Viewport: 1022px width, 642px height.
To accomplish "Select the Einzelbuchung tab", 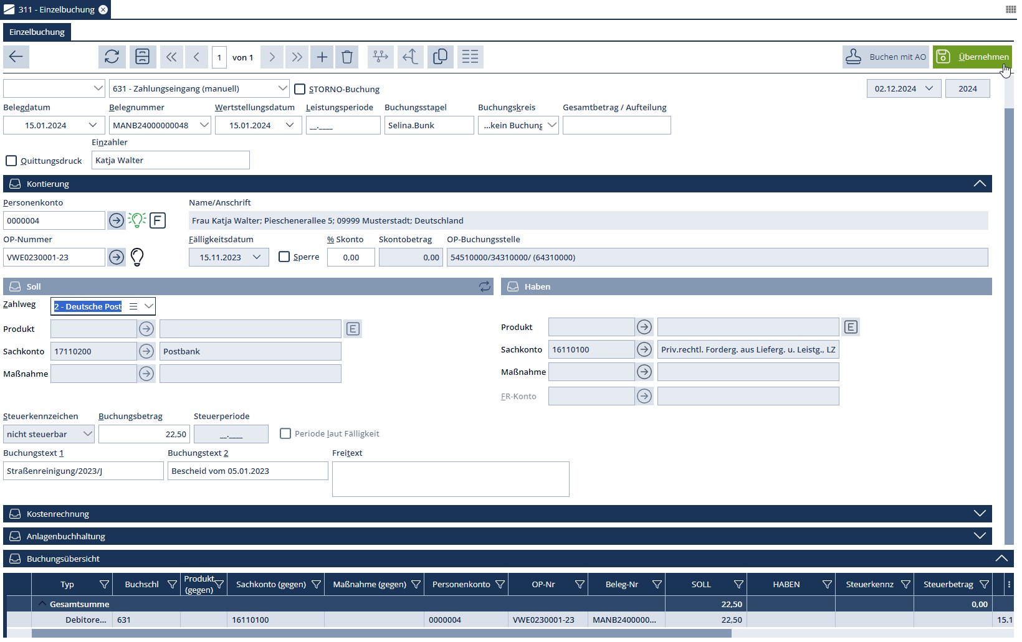I will click(37, 32).
